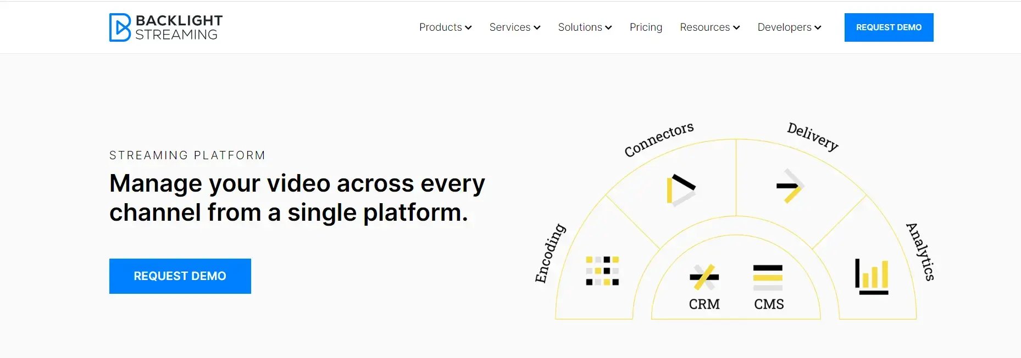Select the Analytics bar chart icon
This screenshot has width=1021, height=358.
[x=872, y=276]
